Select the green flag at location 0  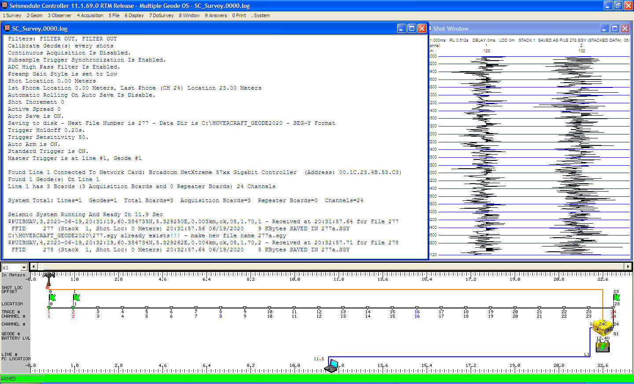tap(52, 297)
